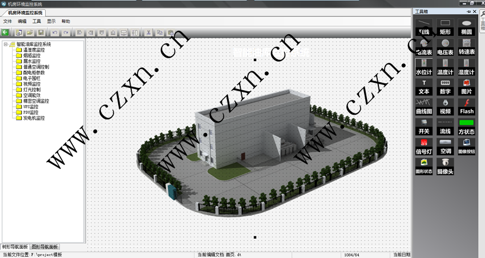Select the 数字 number tool
The width and height of the screenshot is (485, 258).
point(445,87)
